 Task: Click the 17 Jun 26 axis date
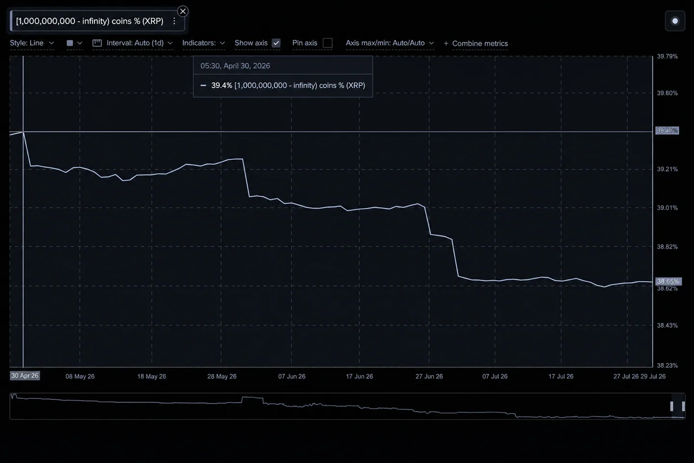pyautogui.click(x=359, y=377)
